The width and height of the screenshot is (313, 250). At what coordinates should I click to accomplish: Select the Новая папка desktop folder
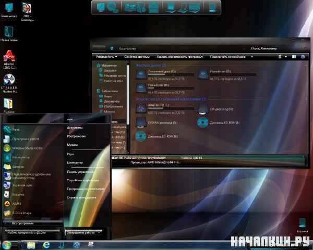[9, 34]
